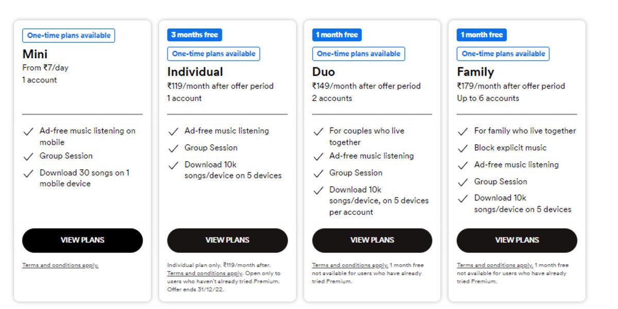Click the Group Session checkmark in Mini plan
This screenshot has height=309, width=618.
(28, 156)
